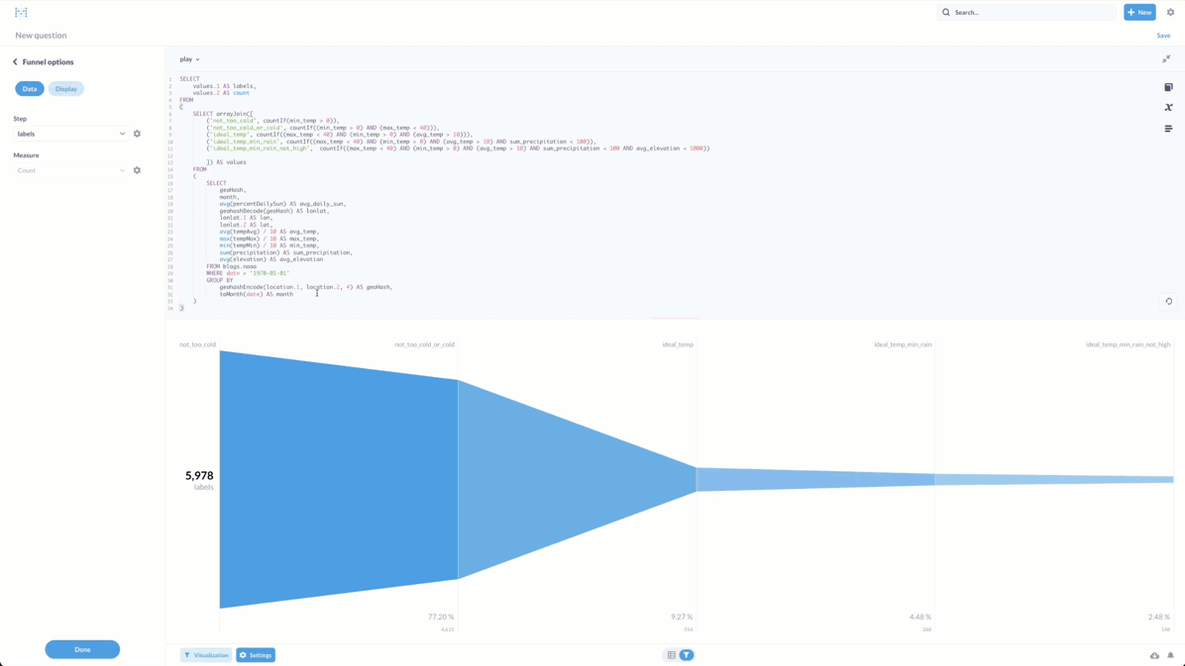Click the Done button
The width and height of the screenshot is (1185, 666).
point(82,649)
